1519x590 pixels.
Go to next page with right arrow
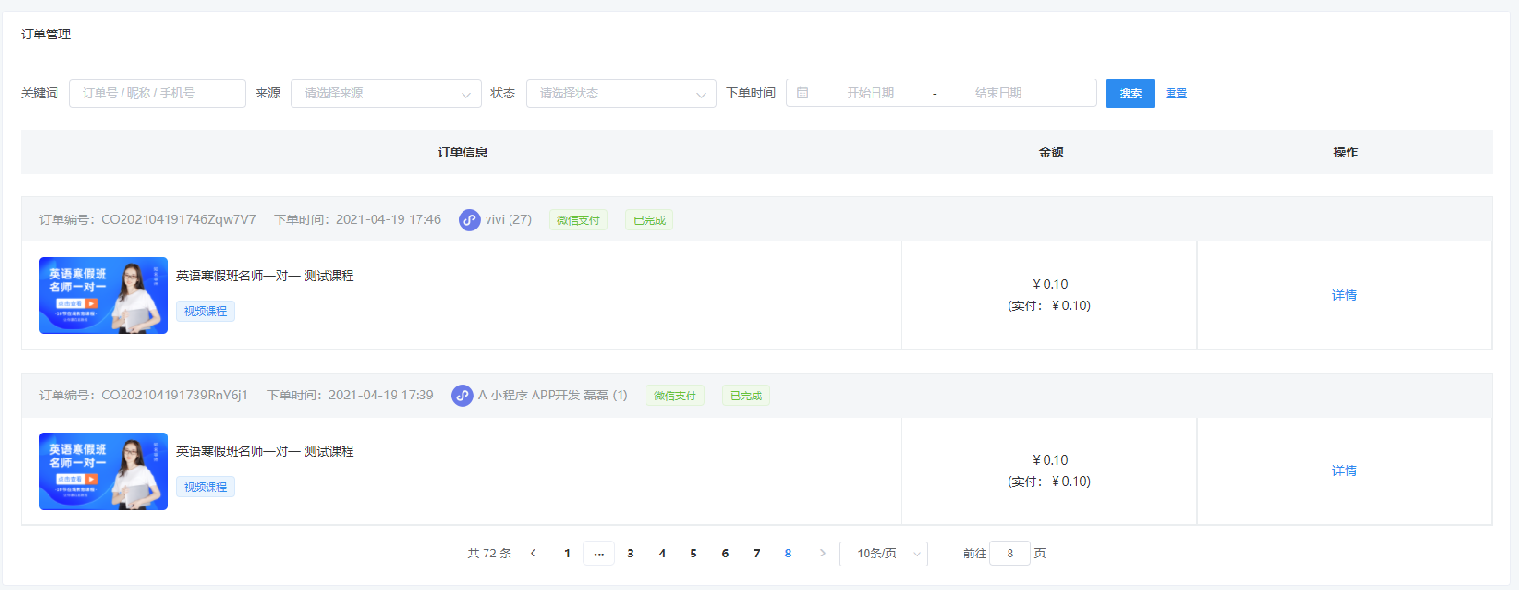click(822, 554)
